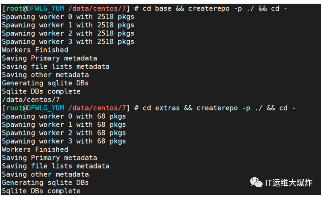The width and height of the screenshot is (323, 197).
Task: Select line 'Spawning worker 3 with 2518 pkgs'
Action: [68, 41]
